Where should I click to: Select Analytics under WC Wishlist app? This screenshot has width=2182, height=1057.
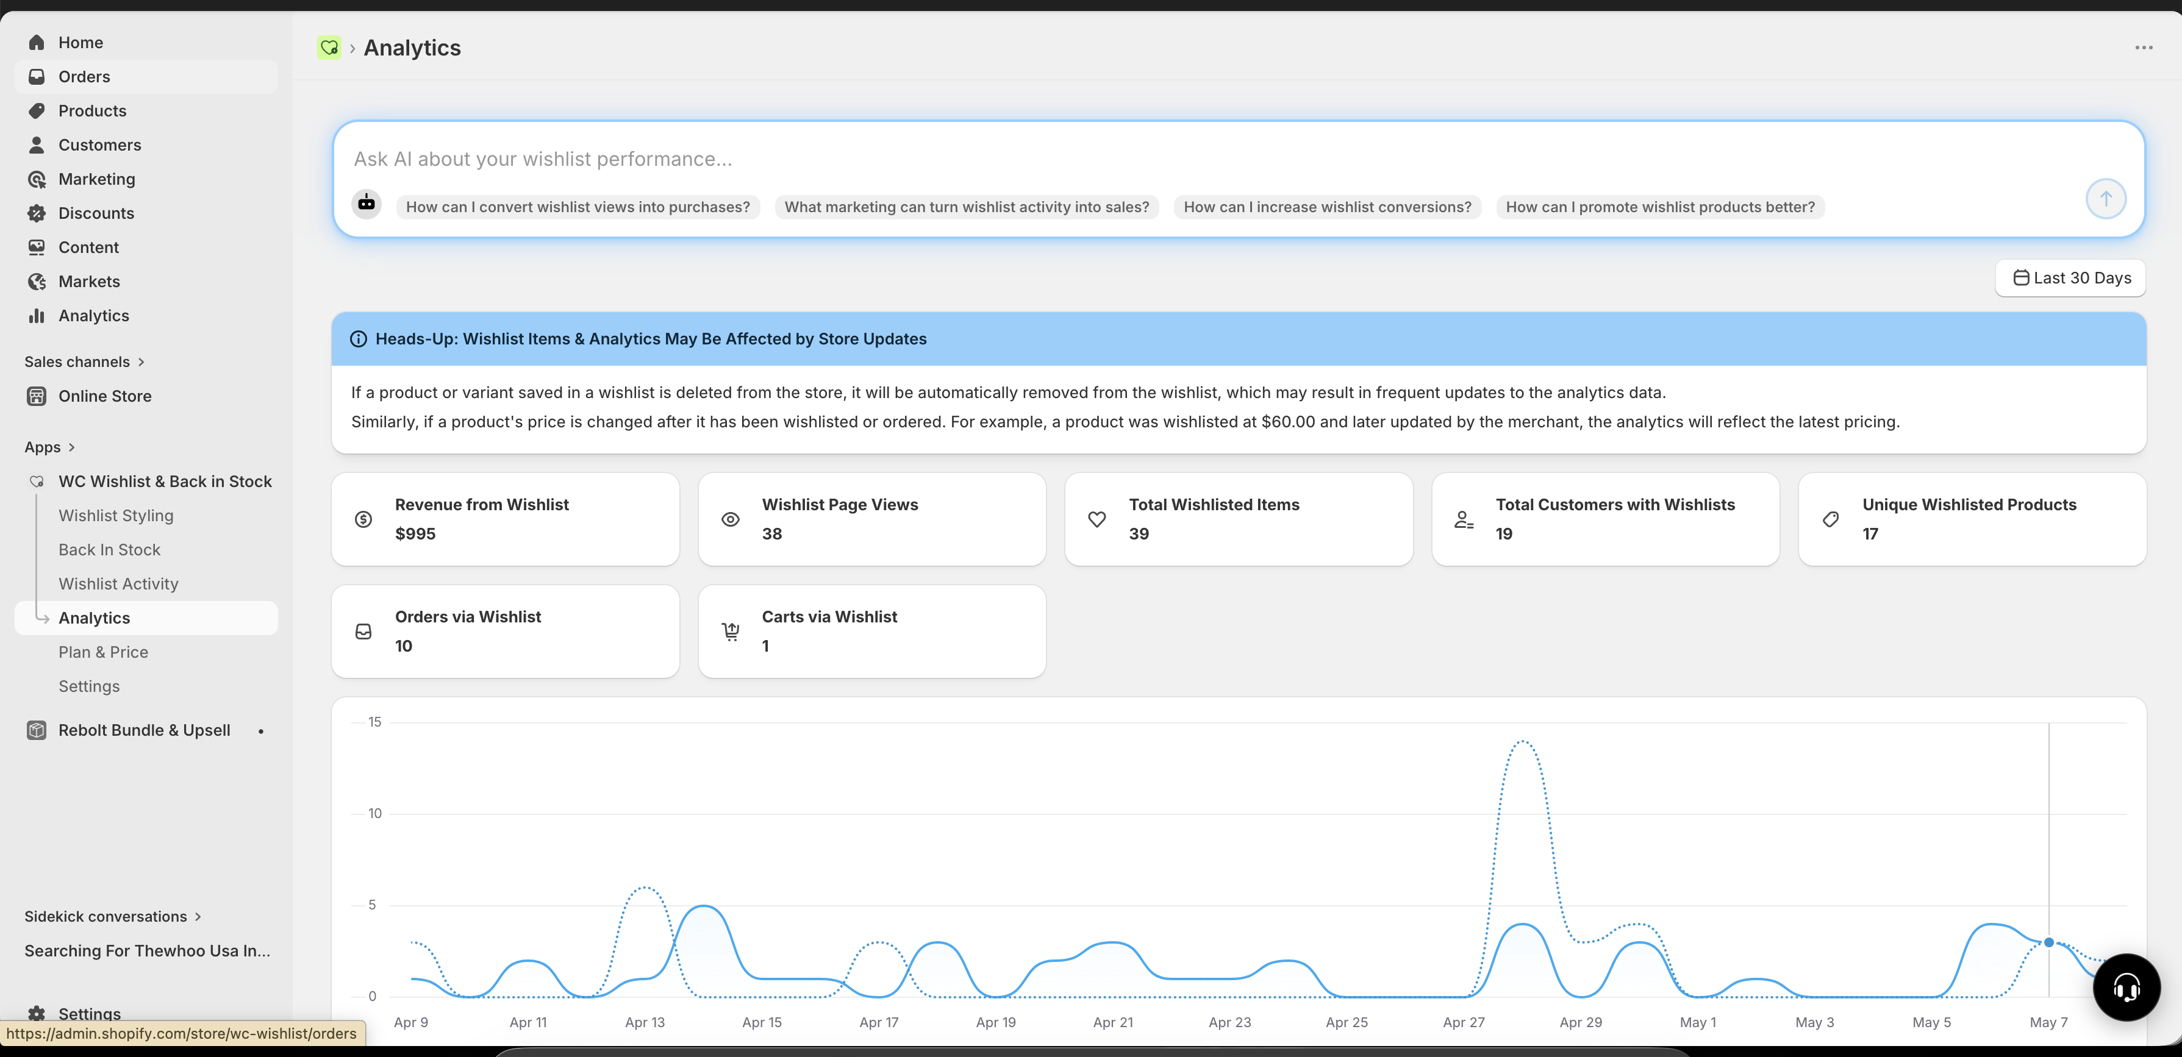tap(146, 618)
